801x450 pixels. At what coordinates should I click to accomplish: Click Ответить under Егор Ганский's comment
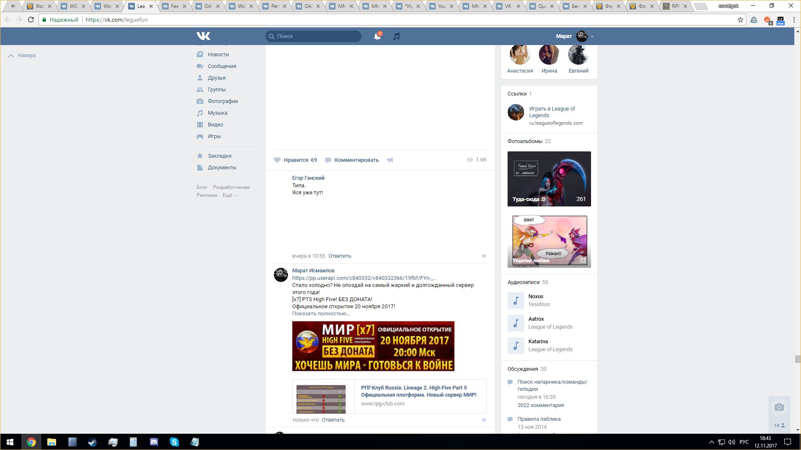click(x=339, y=256)
